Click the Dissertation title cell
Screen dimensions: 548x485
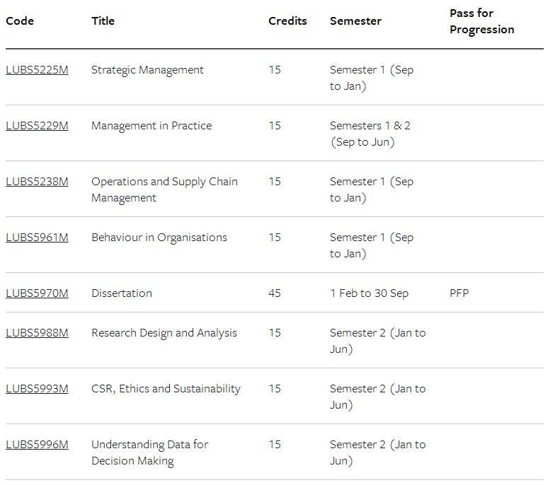122,293
